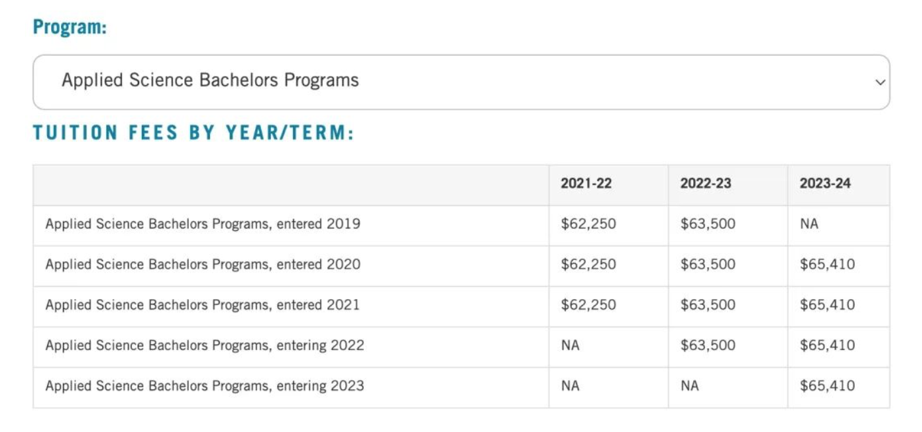Click the 2023-24 fee for entered 2021
Image resolution: width=922 pixels, height=432 pixels.
coord(827,305)
